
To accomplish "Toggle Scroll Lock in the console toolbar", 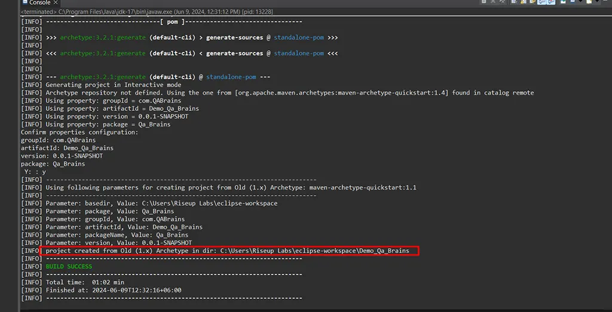I will pyautogui.click(x=522, y=2).
